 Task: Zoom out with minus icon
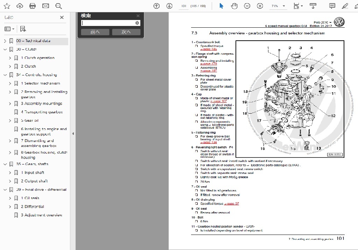[247, 6]
